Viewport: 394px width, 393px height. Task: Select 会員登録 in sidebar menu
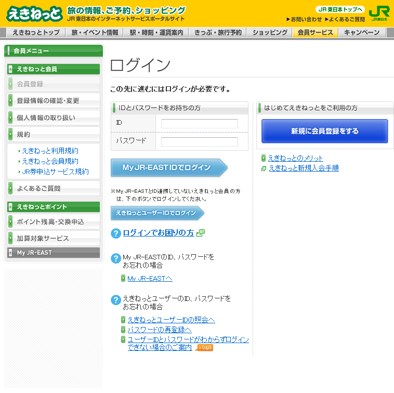point(54,84)
